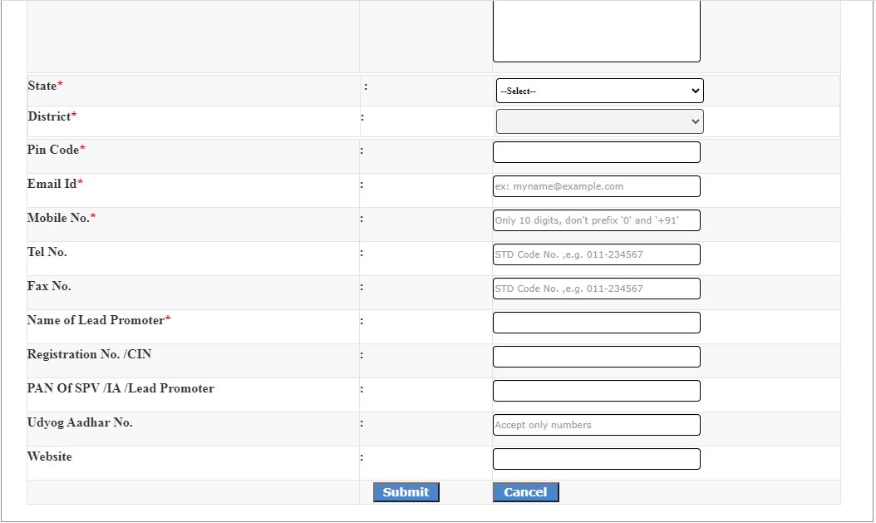This screenshot has width=876, height=523.
Task: Focus the Website text field
Action: click(596, 459)
